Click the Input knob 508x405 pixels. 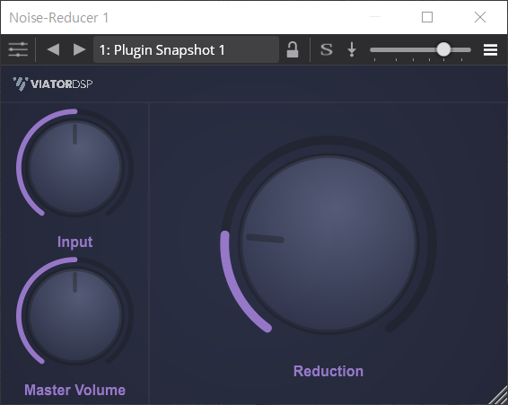click(x=74, y=168)
